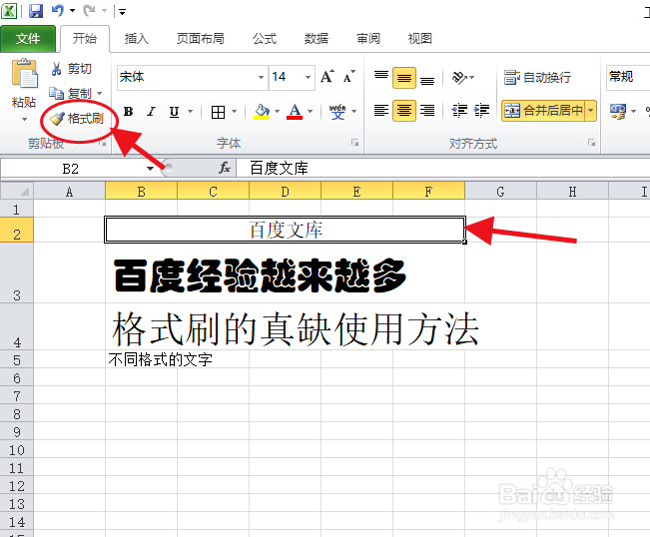This screenshot has height=537, width=650.
Task: Click the Save icon in quick access toolbar
Action: point(36,11)
